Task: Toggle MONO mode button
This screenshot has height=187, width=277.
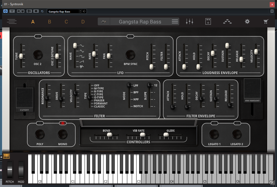Action: (62, 134)
